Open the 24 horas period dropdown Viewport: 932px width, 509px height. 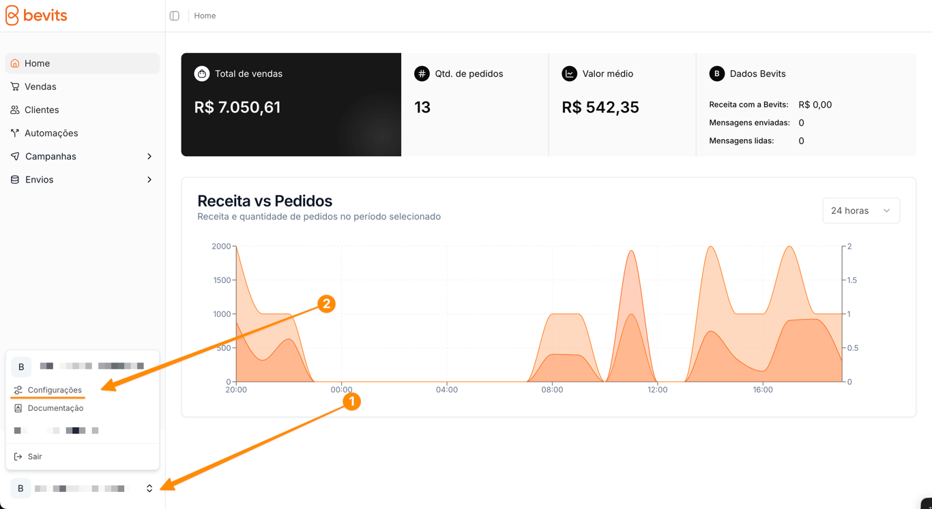(861, 211)
